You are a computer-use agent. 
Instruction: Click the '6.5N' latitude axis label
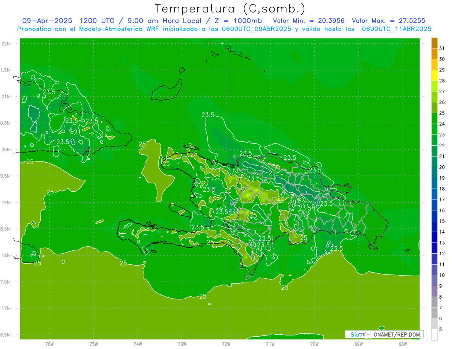[6, 335]
